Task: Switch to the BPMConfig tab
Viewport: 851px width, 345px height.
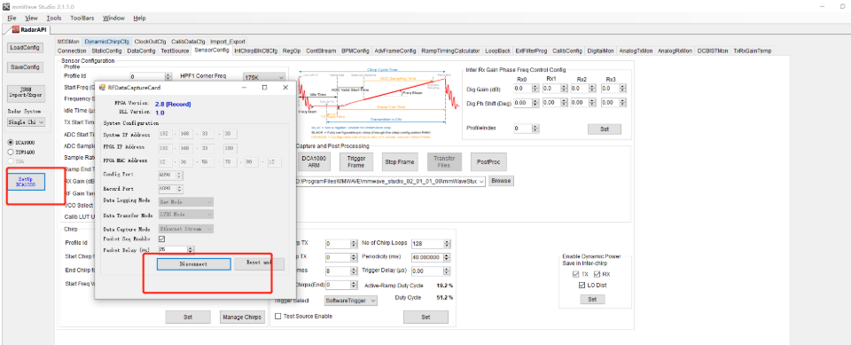Action: coord(355,51)
